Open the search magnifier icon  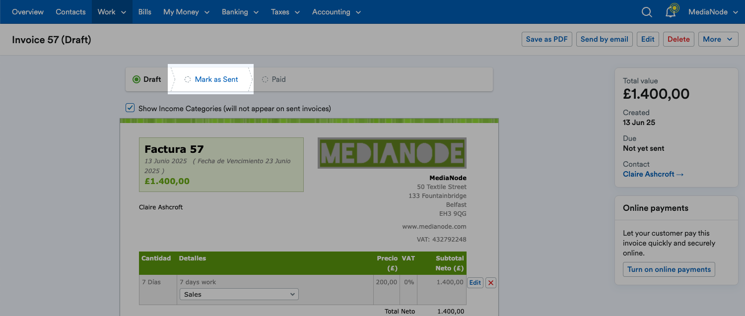pos(647,12)
